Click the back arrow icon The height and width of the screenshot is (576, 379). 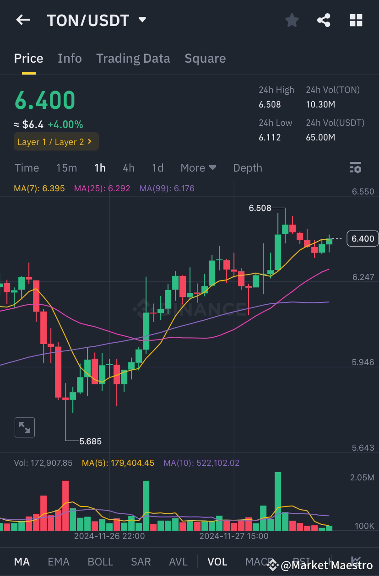(x=22, y=20)
